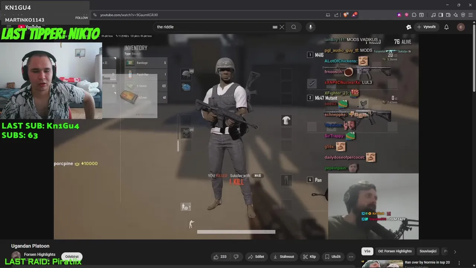The height and width of the screenshot is (268, 476).
Task: Click the extension icon left of Vytvořit
Action: (x=409, y=27)
